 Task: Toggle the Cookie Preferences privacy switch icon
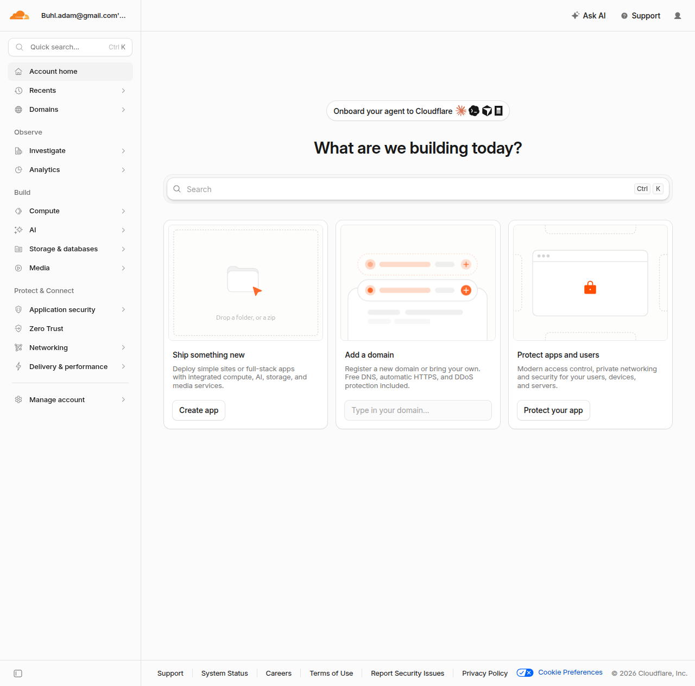pyautogui.click(x=525, y=672)
